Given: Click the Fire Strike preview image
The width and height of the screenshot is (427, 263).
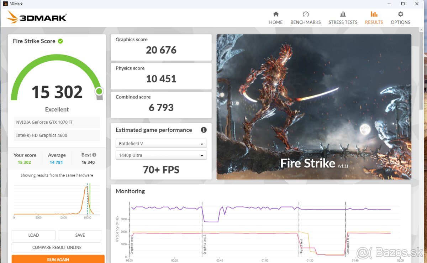Looking at the screenshot, I should click(x=313, y=107).
